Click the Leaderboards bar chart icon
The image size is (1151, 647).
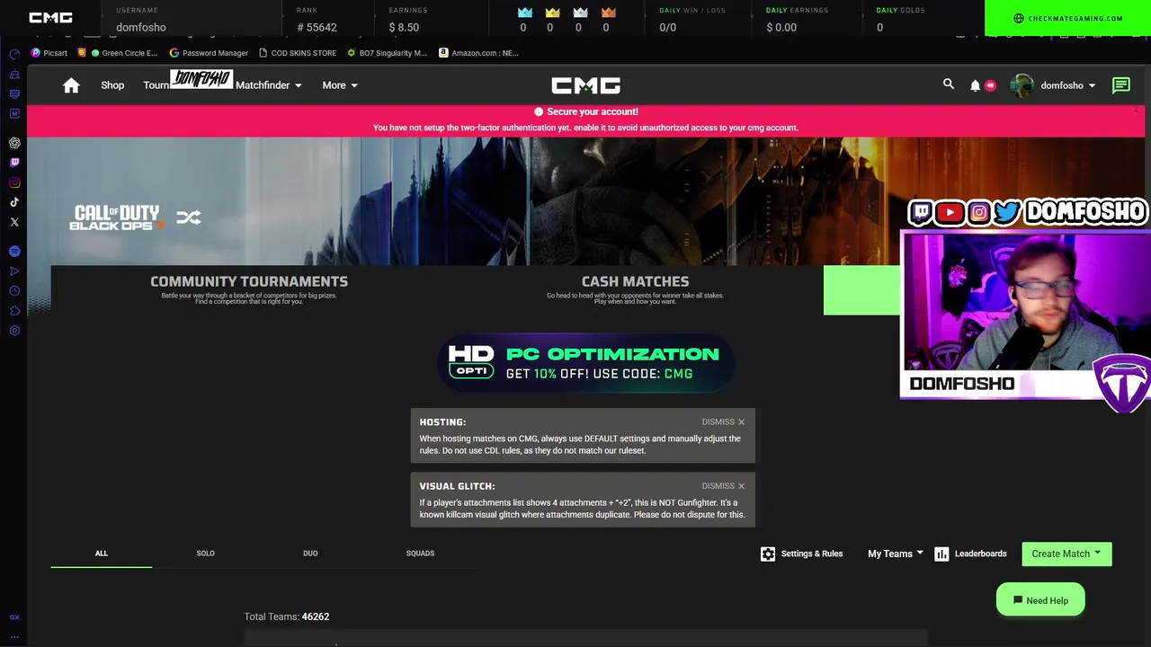(941, 554)
